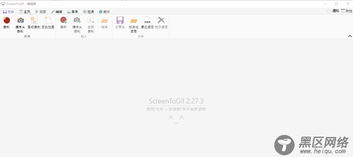This screenshot has height=157, width=353.
Task: Open the 摄像头录制 webcam recorder in 新建
Action: click(20, 25)
